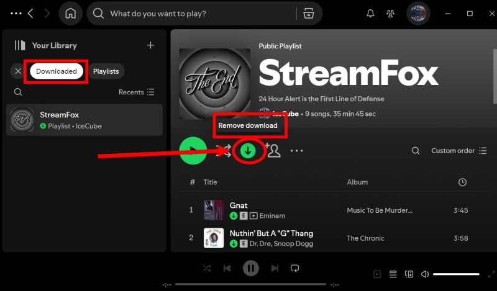The height and width of the screenshot is (291, 497).
Task: Toggle repeat in the player bar
Action: coord(294,269)
